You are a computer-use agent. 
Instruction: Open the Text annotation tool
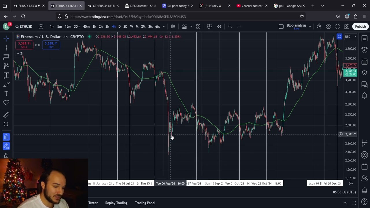(6, 94)
